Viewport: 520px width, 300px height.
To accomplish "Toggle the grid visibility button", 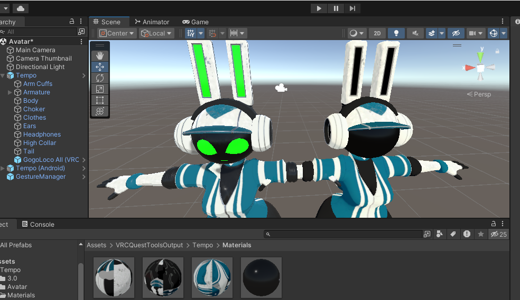I will point(191,33).
